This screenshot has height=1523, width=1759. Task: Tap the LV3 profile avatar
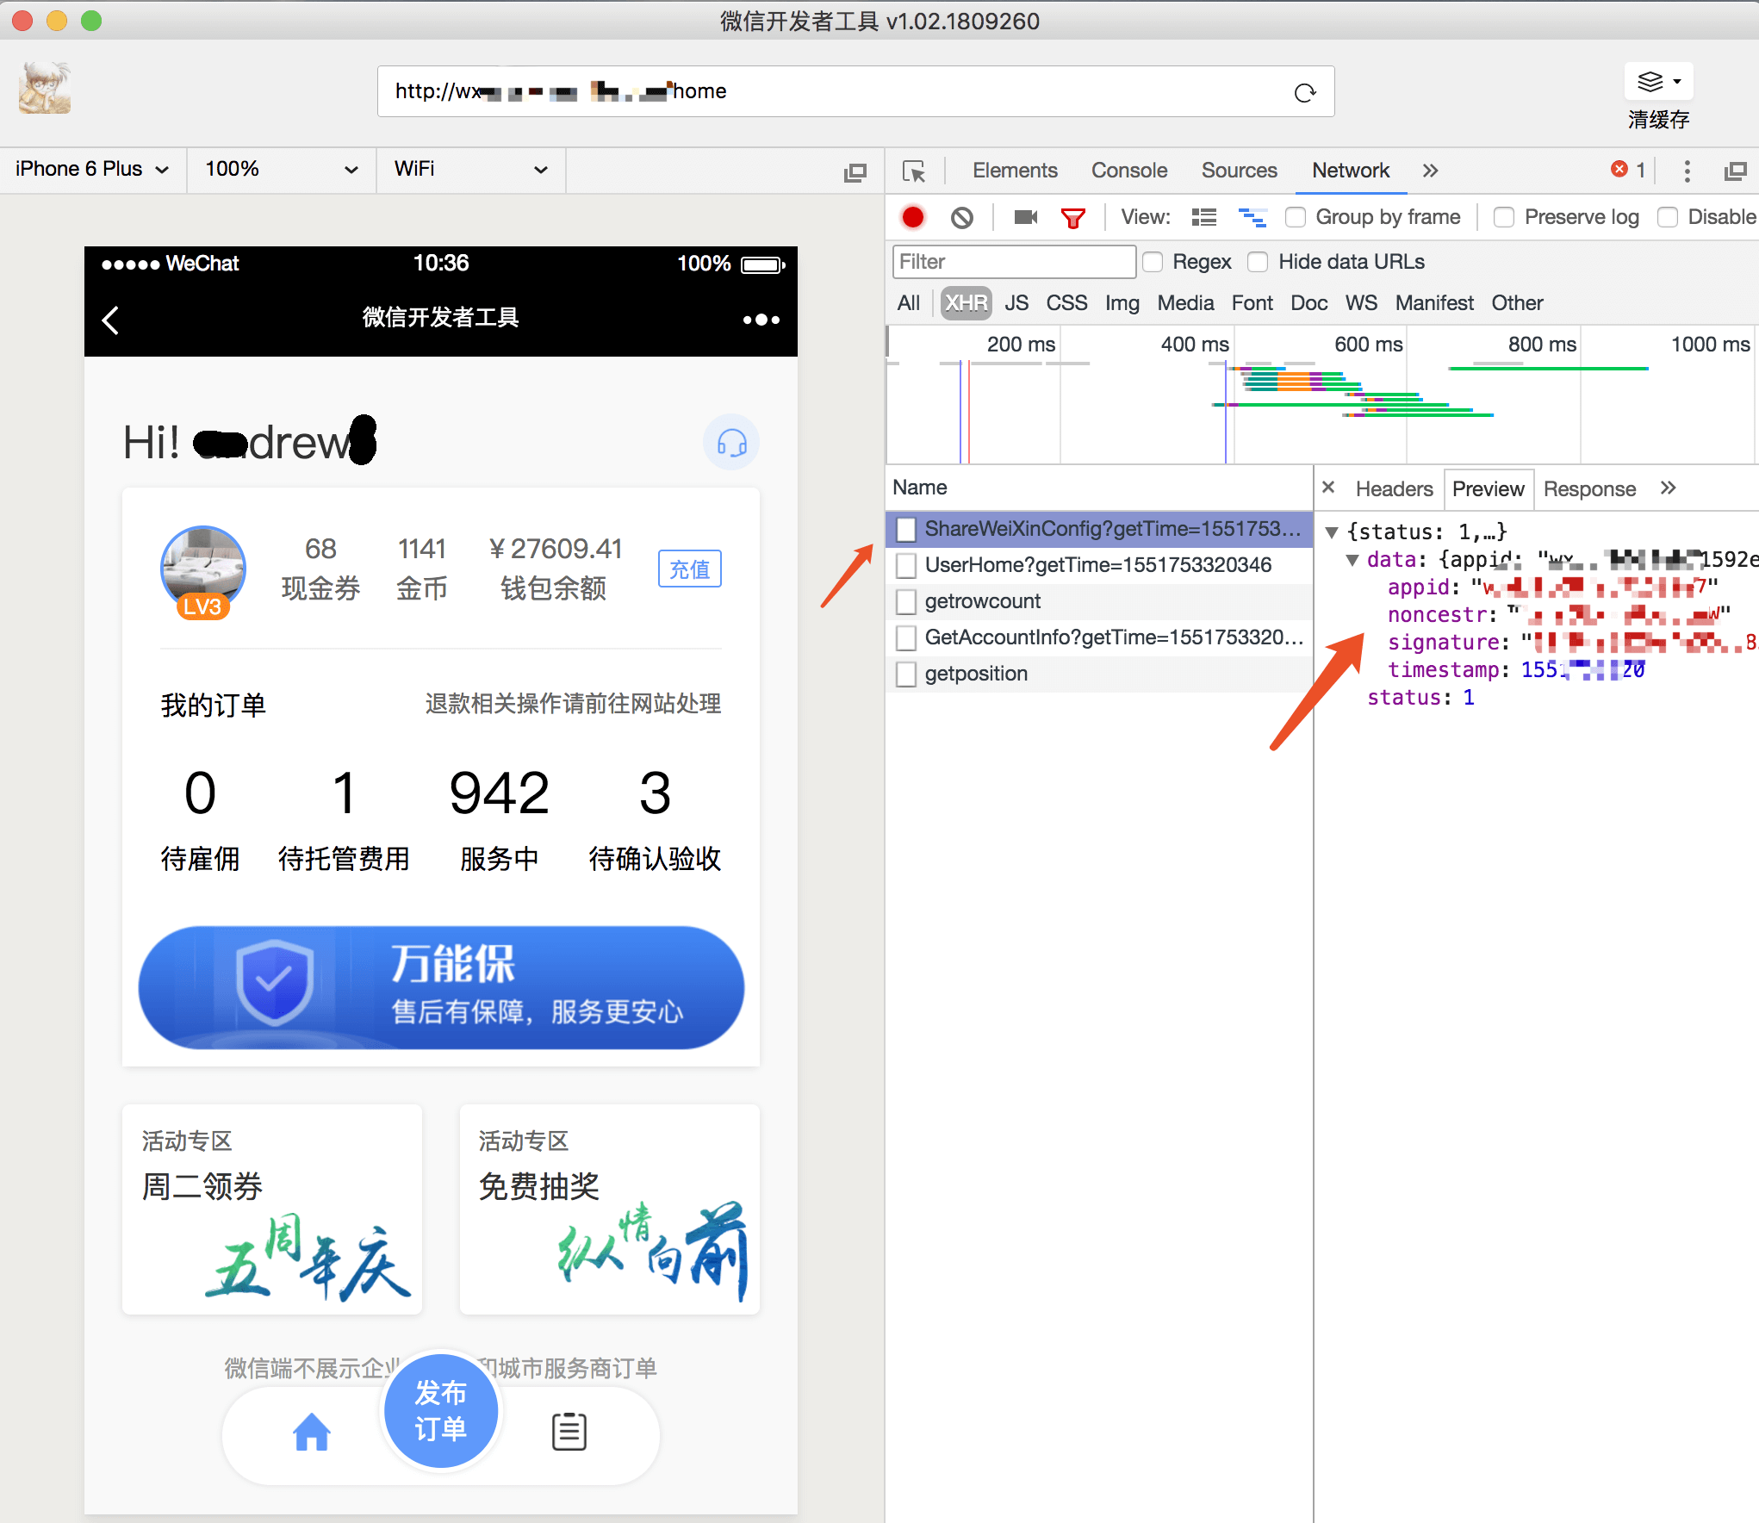(x=203, y=572)
